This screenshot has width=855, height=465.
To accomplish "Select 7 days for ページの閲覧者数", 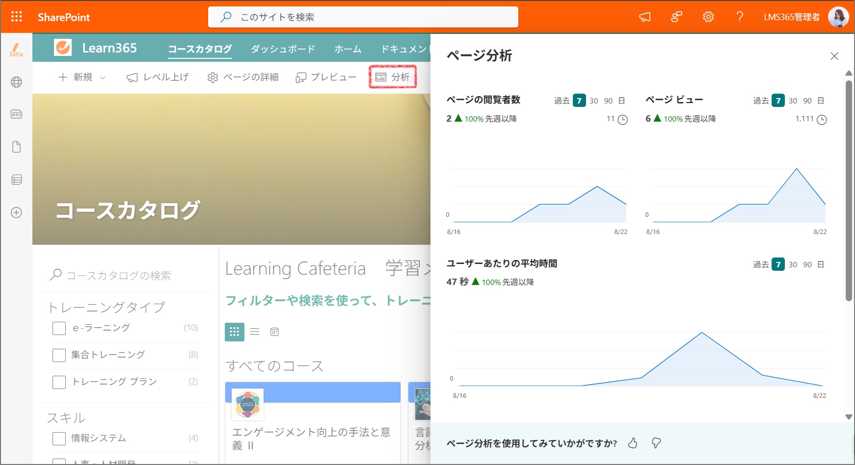I will pyautogui.click(x=579, y=101).
